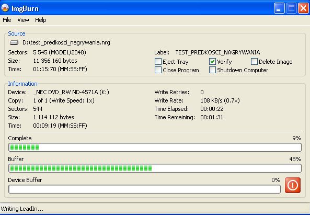310x215 pixels.
Task: Click the Write Rate value 108 KB/s (0.7x)
Action: pyautogui.click(x=220, y=100)
